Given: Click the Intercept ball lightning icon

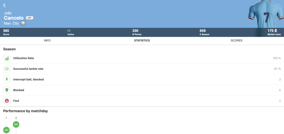Looking at the screenshot, I should [7, 79].
